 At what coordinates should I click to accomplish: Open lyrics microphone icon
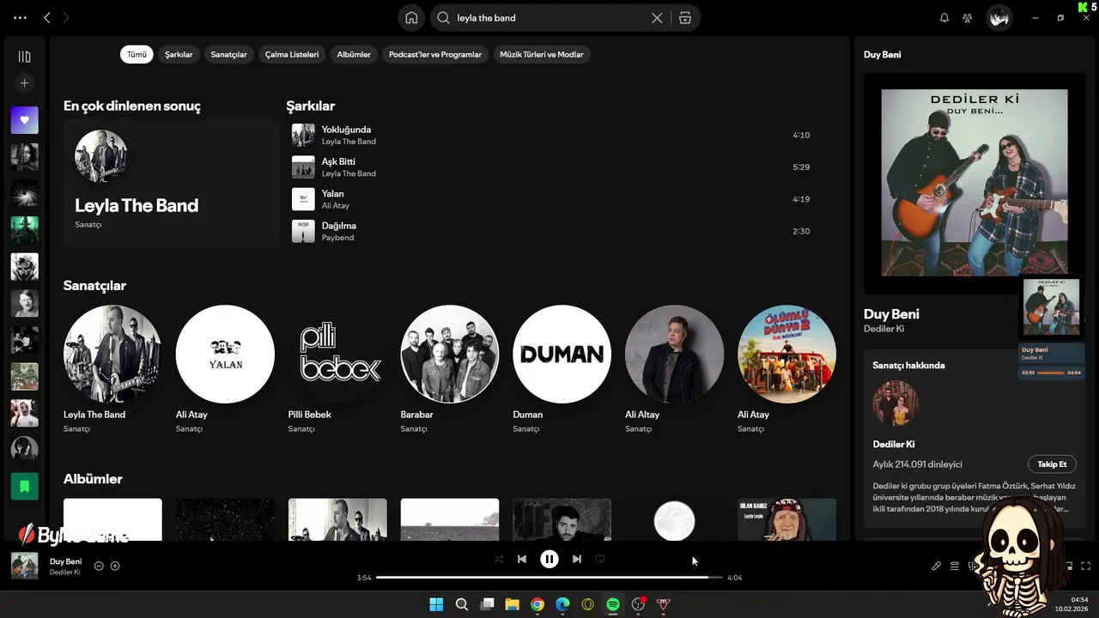click(937, 566)
